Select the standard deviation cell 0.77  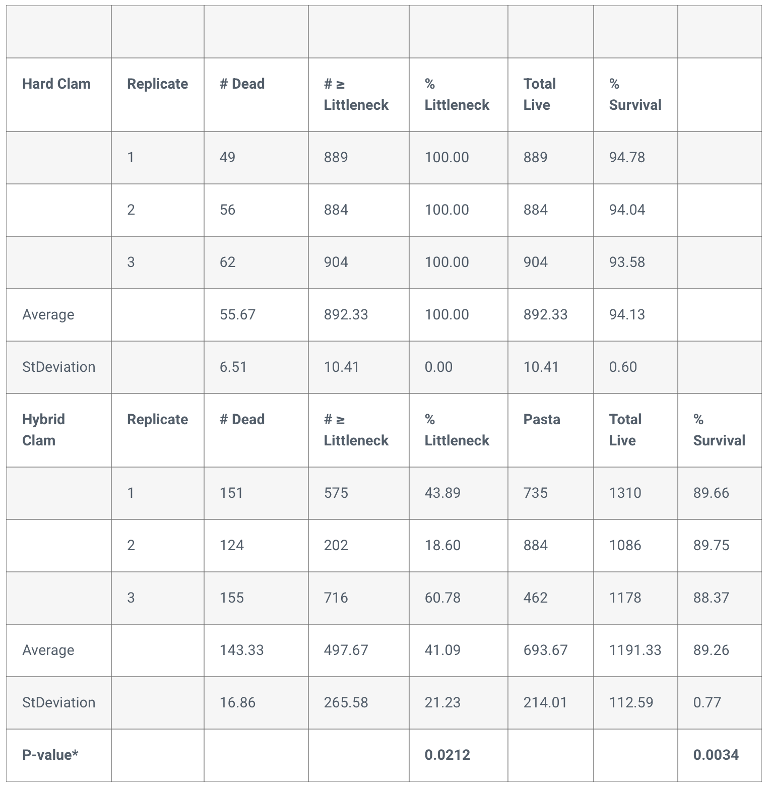point(707,702)
